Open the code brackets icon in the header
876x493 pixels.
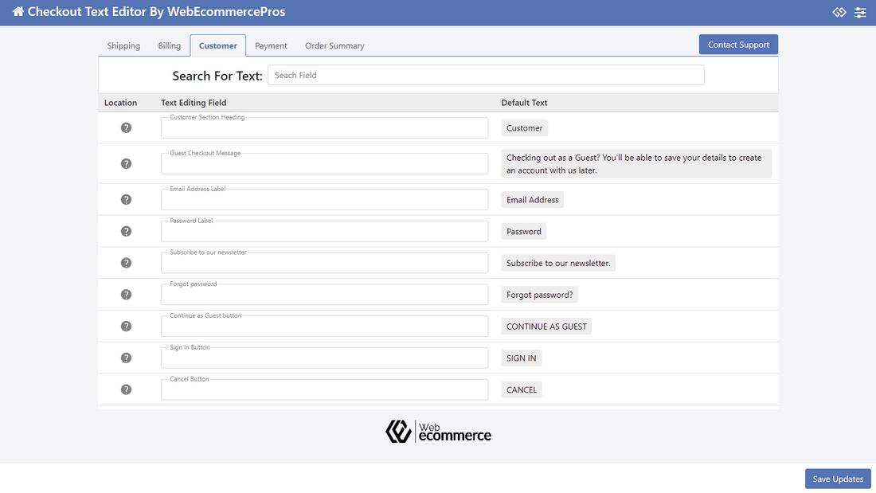point(839,12)
